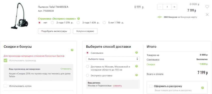The image size is (212, 94).
Task: Choose Экспресс-доставка delivery option
Action: pyautogui.click(x=87, y=75)
